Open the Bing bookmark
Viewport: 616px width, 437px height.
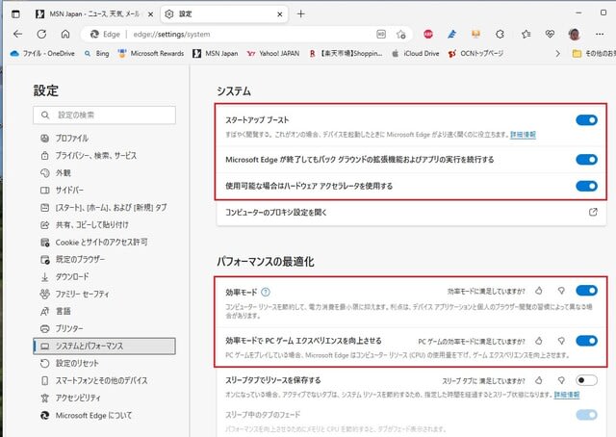click(x=96, y=54)
